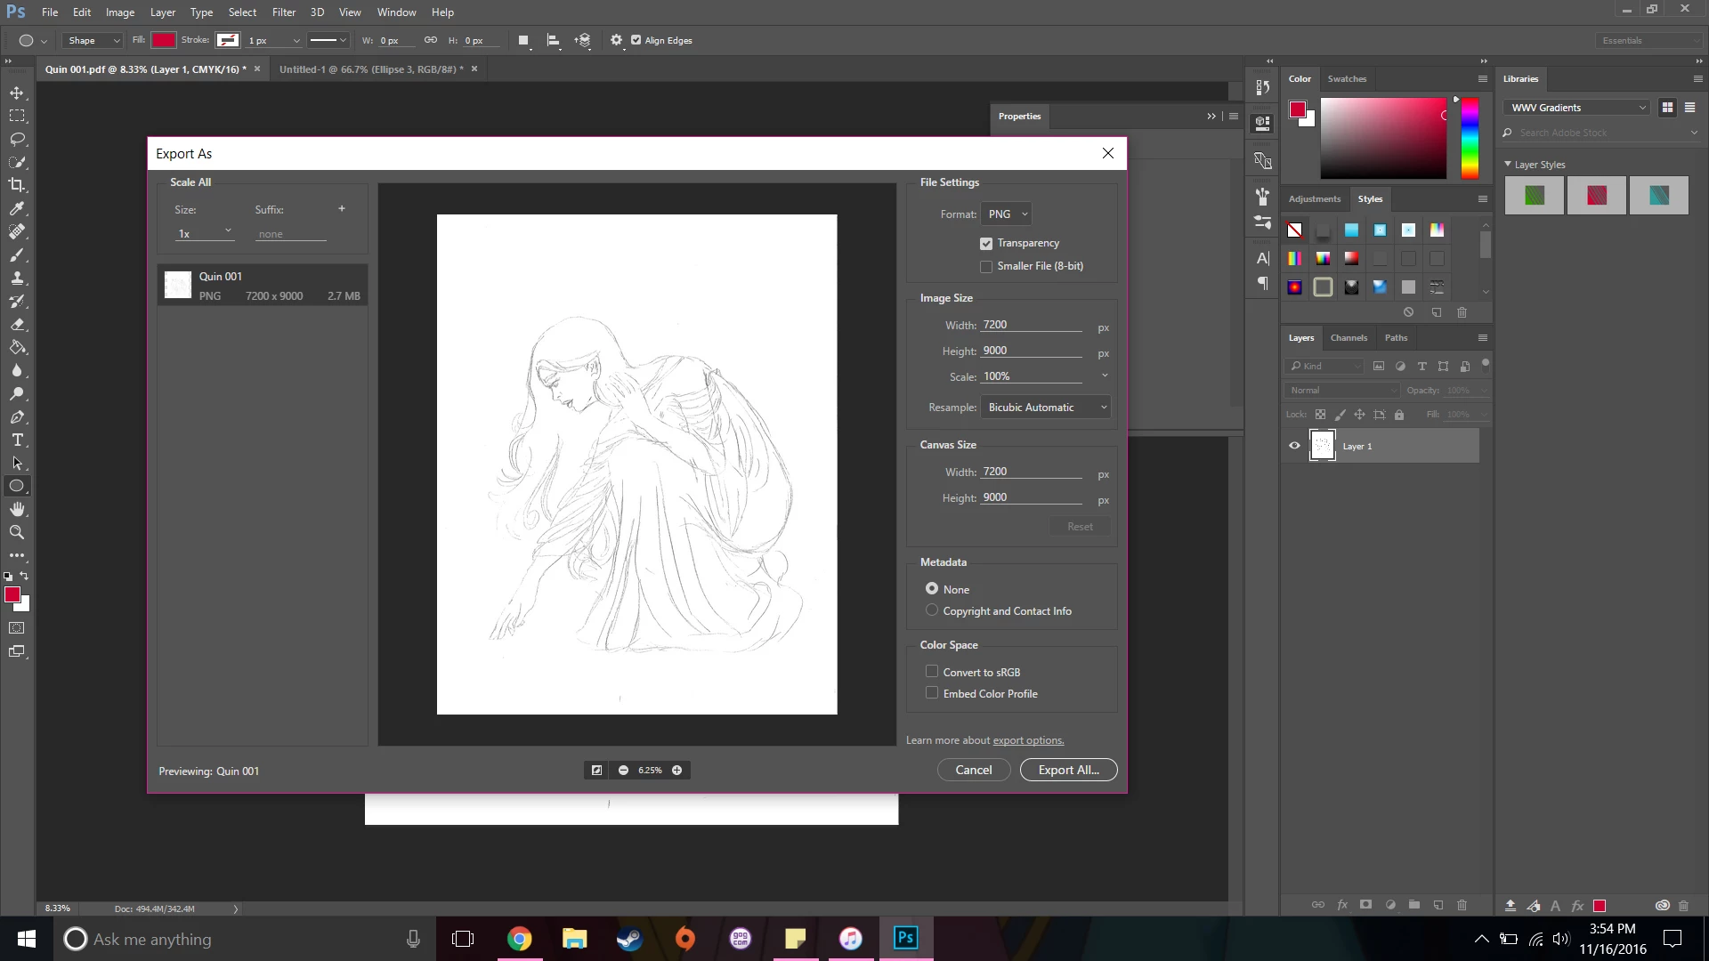Select the Type tool
Image resolution: width=1709 pixels, height=961 pixels.
coord(17,440)
